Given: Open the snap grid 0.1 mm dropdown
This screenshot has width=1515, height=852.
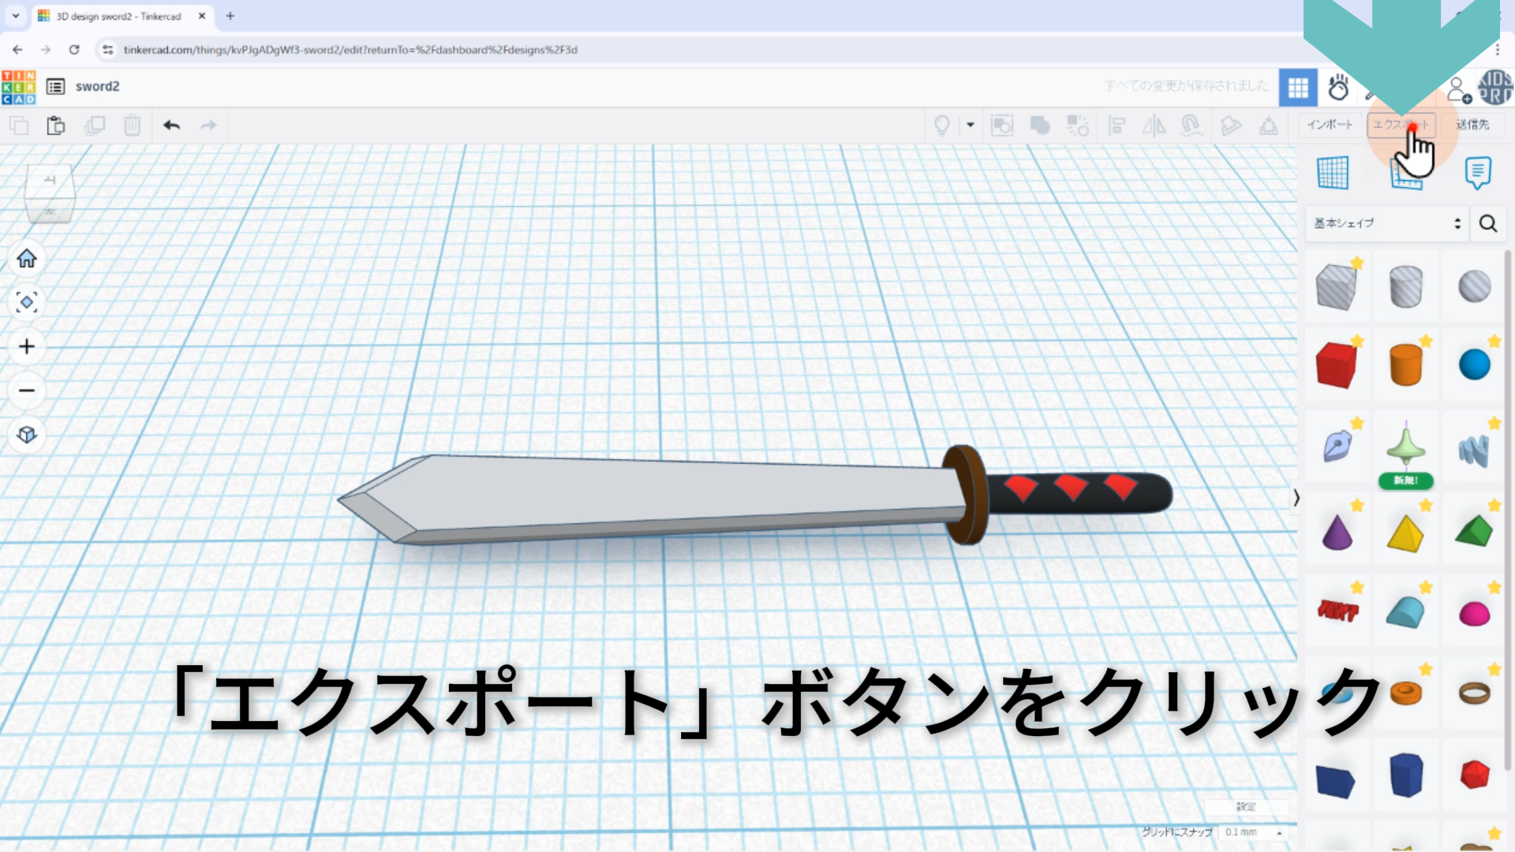Looking at the screenshot, I should point(1252,832).
